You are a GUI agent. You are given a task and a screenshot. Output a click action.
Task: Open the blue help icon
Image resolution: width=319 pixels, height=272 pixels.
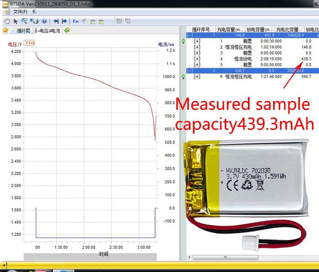coord(44,21)
